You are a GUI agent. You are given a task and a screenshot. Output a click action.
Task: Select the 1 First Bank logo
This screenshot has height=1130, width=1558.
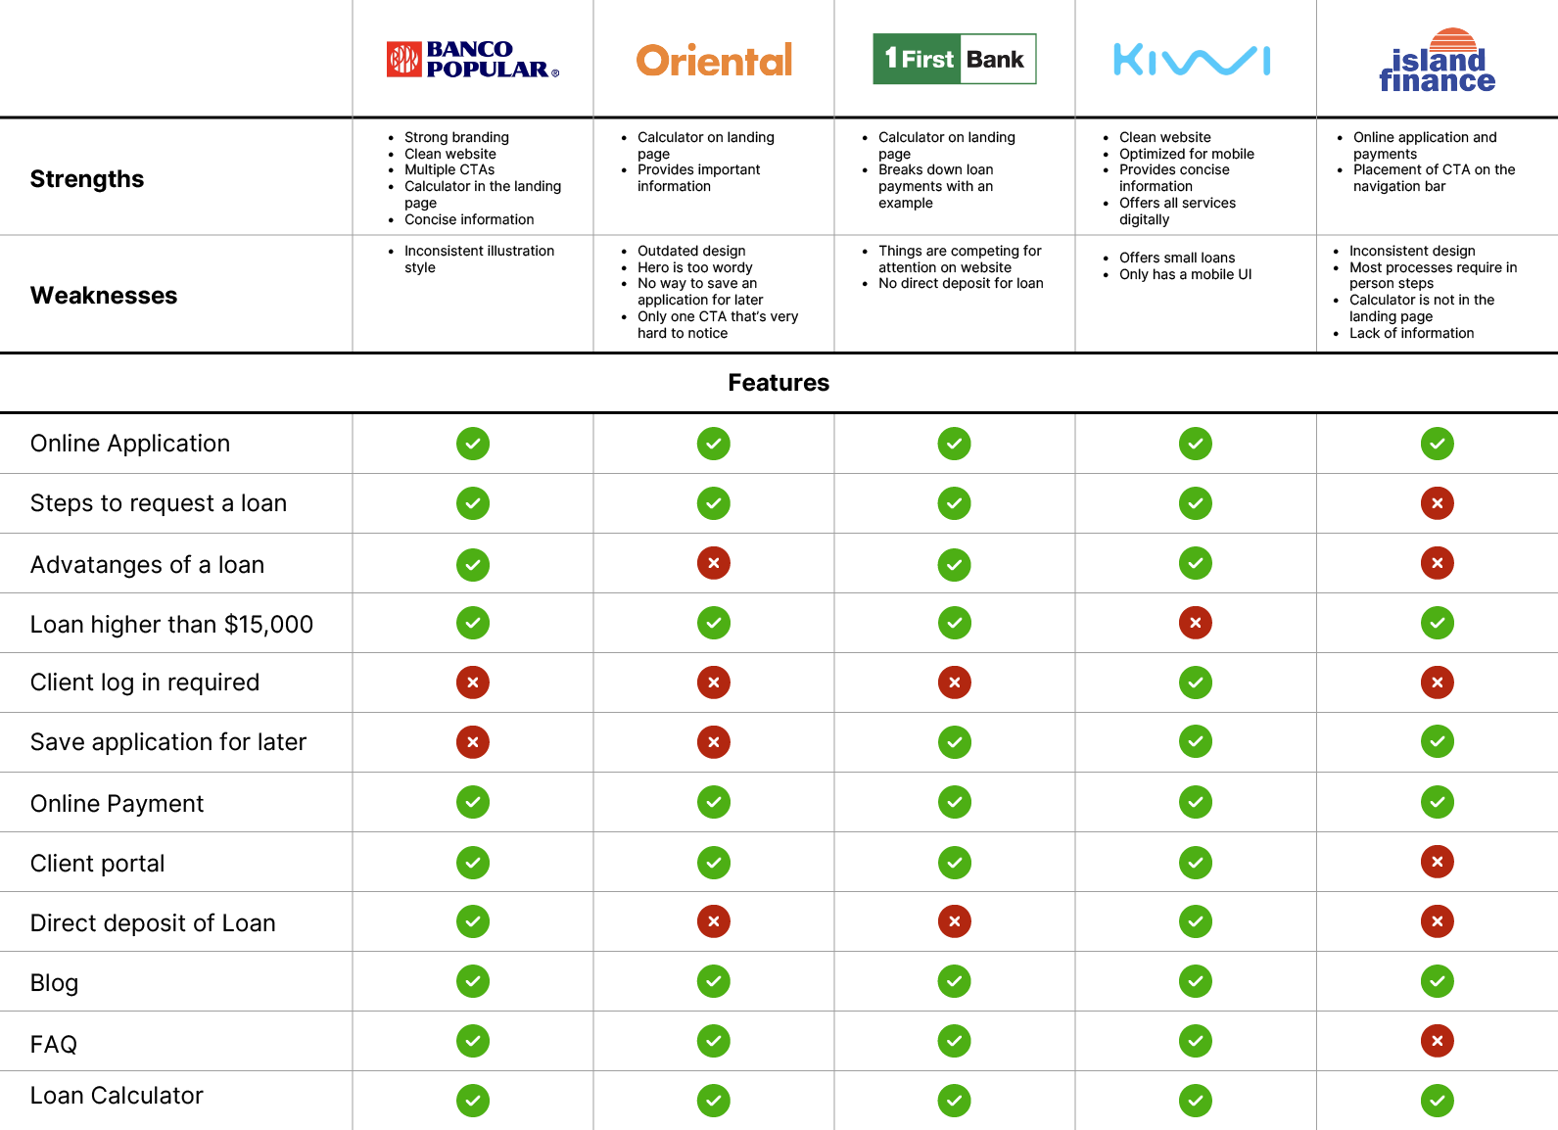click(955, 60)
